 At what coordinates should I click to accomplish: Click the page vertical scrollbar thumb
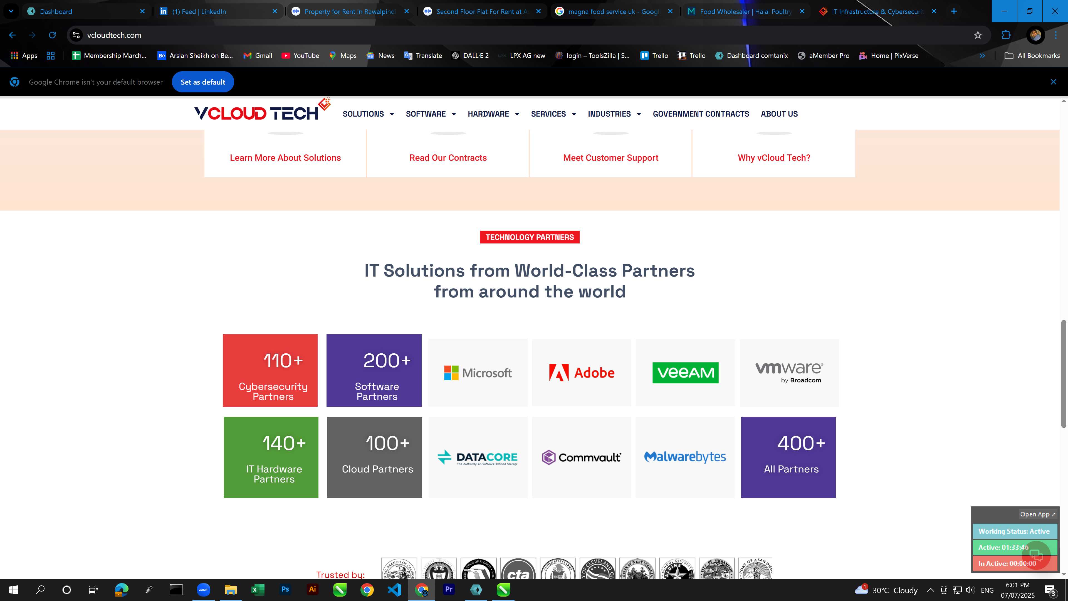(x=1064, y=374)
